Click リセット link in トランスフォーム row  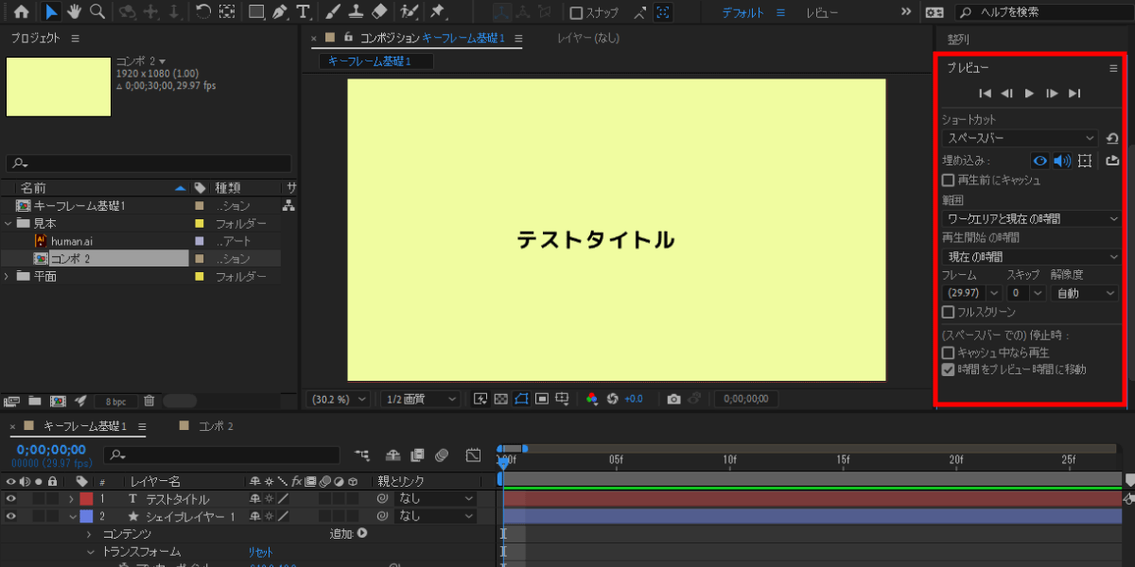click(x=260, y=552)
